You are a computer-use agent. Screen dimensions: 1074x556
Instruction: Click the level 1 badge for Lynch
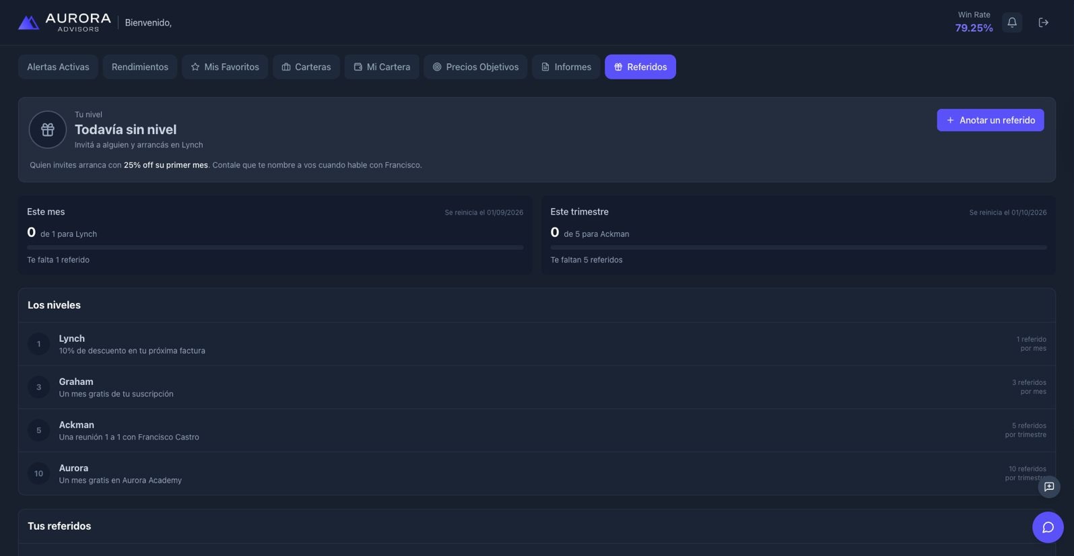coord(38,344)
